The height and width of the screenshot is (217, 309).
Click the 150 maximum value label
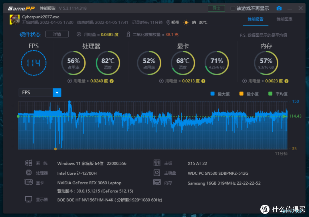tap(295, 101)
